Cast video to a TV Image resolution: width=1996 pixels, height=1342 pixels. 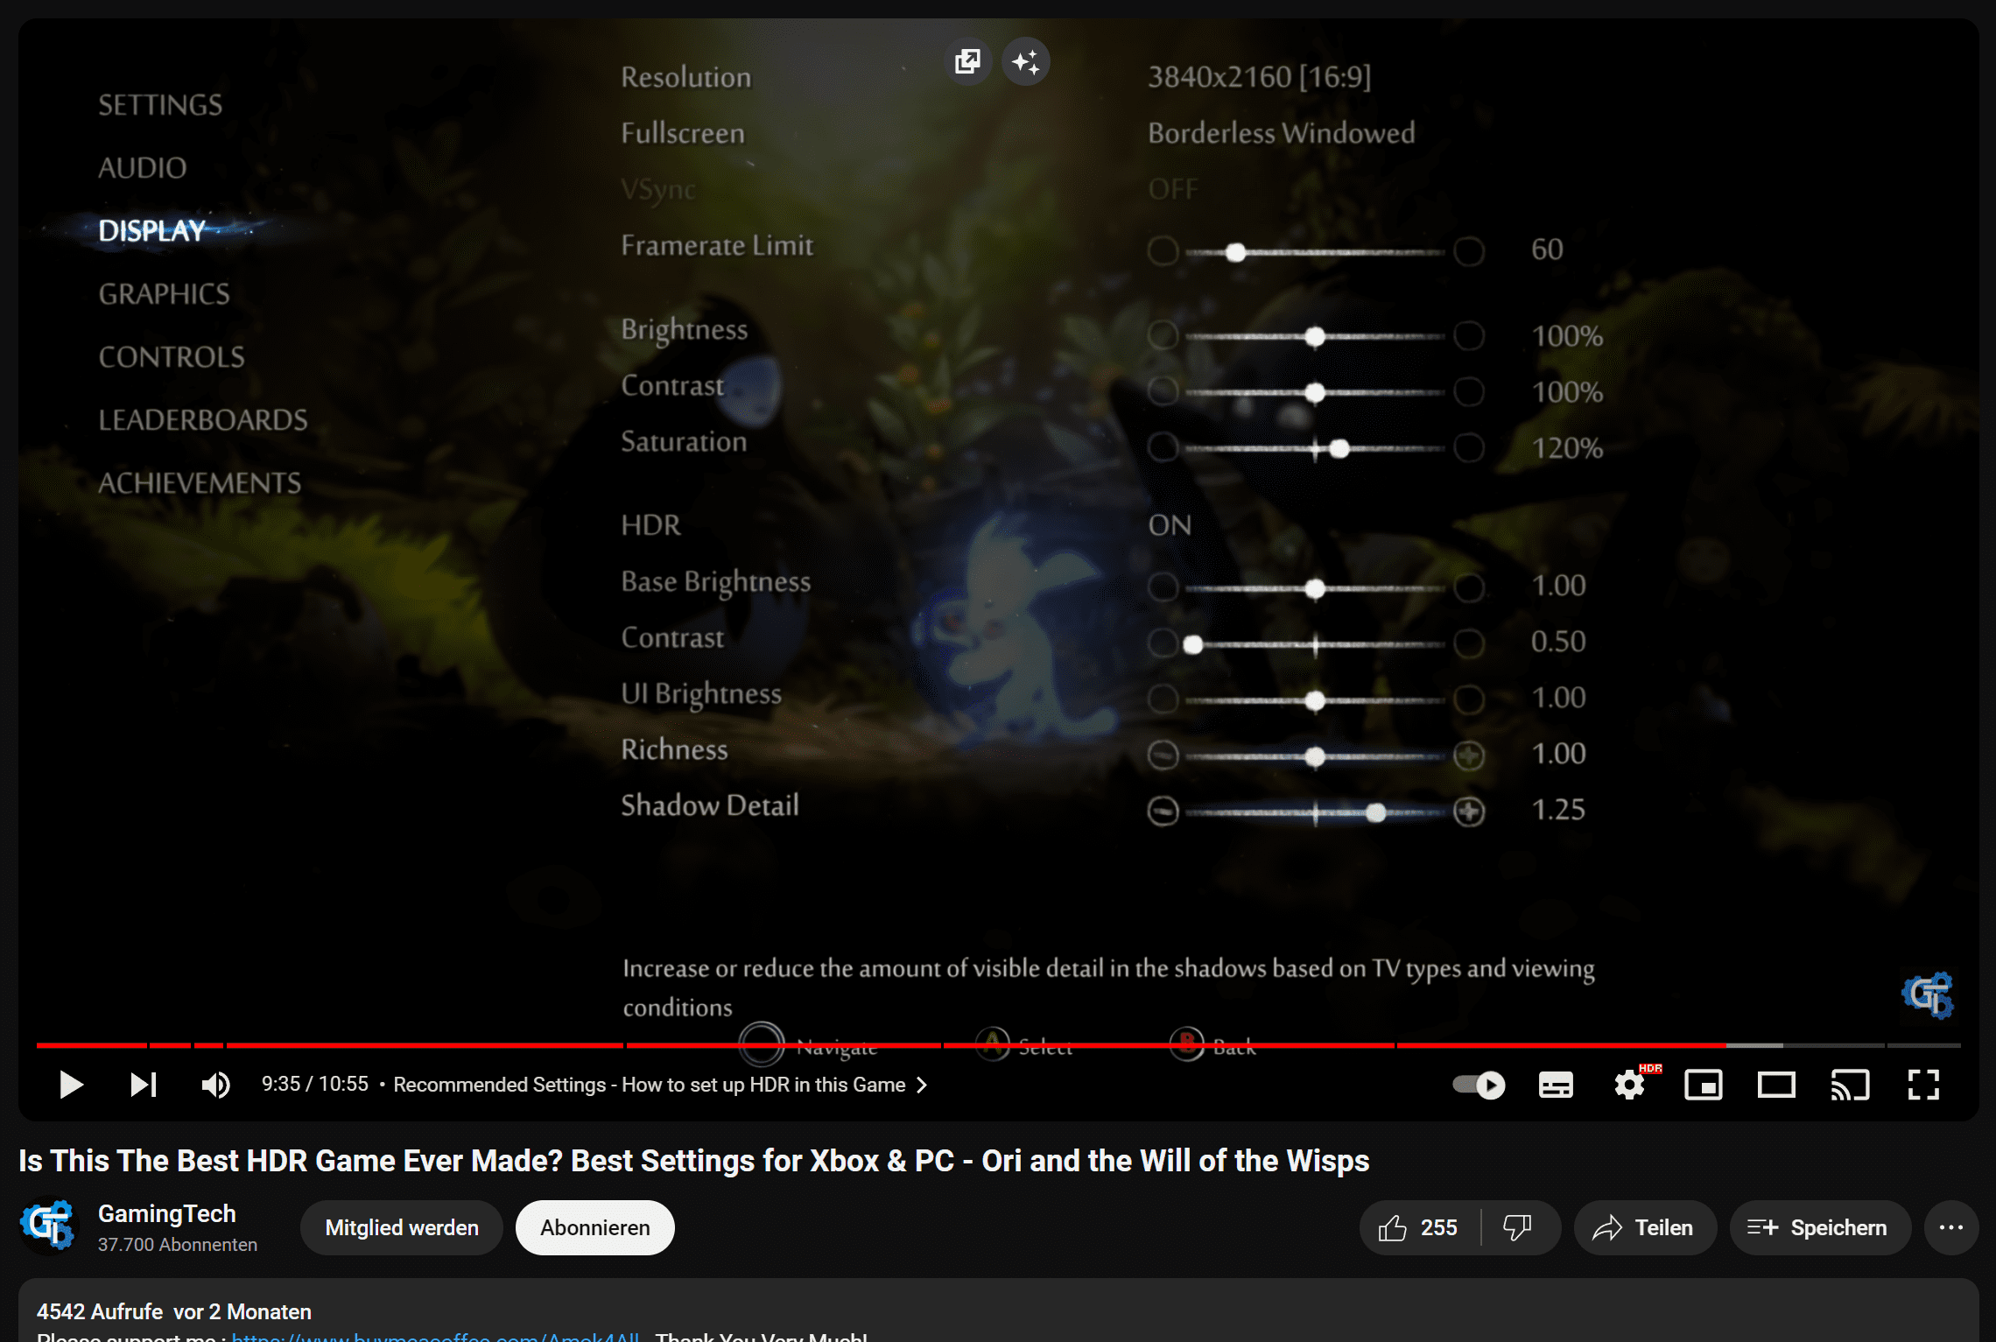pyautogui.click(x=1850, y=1085)
